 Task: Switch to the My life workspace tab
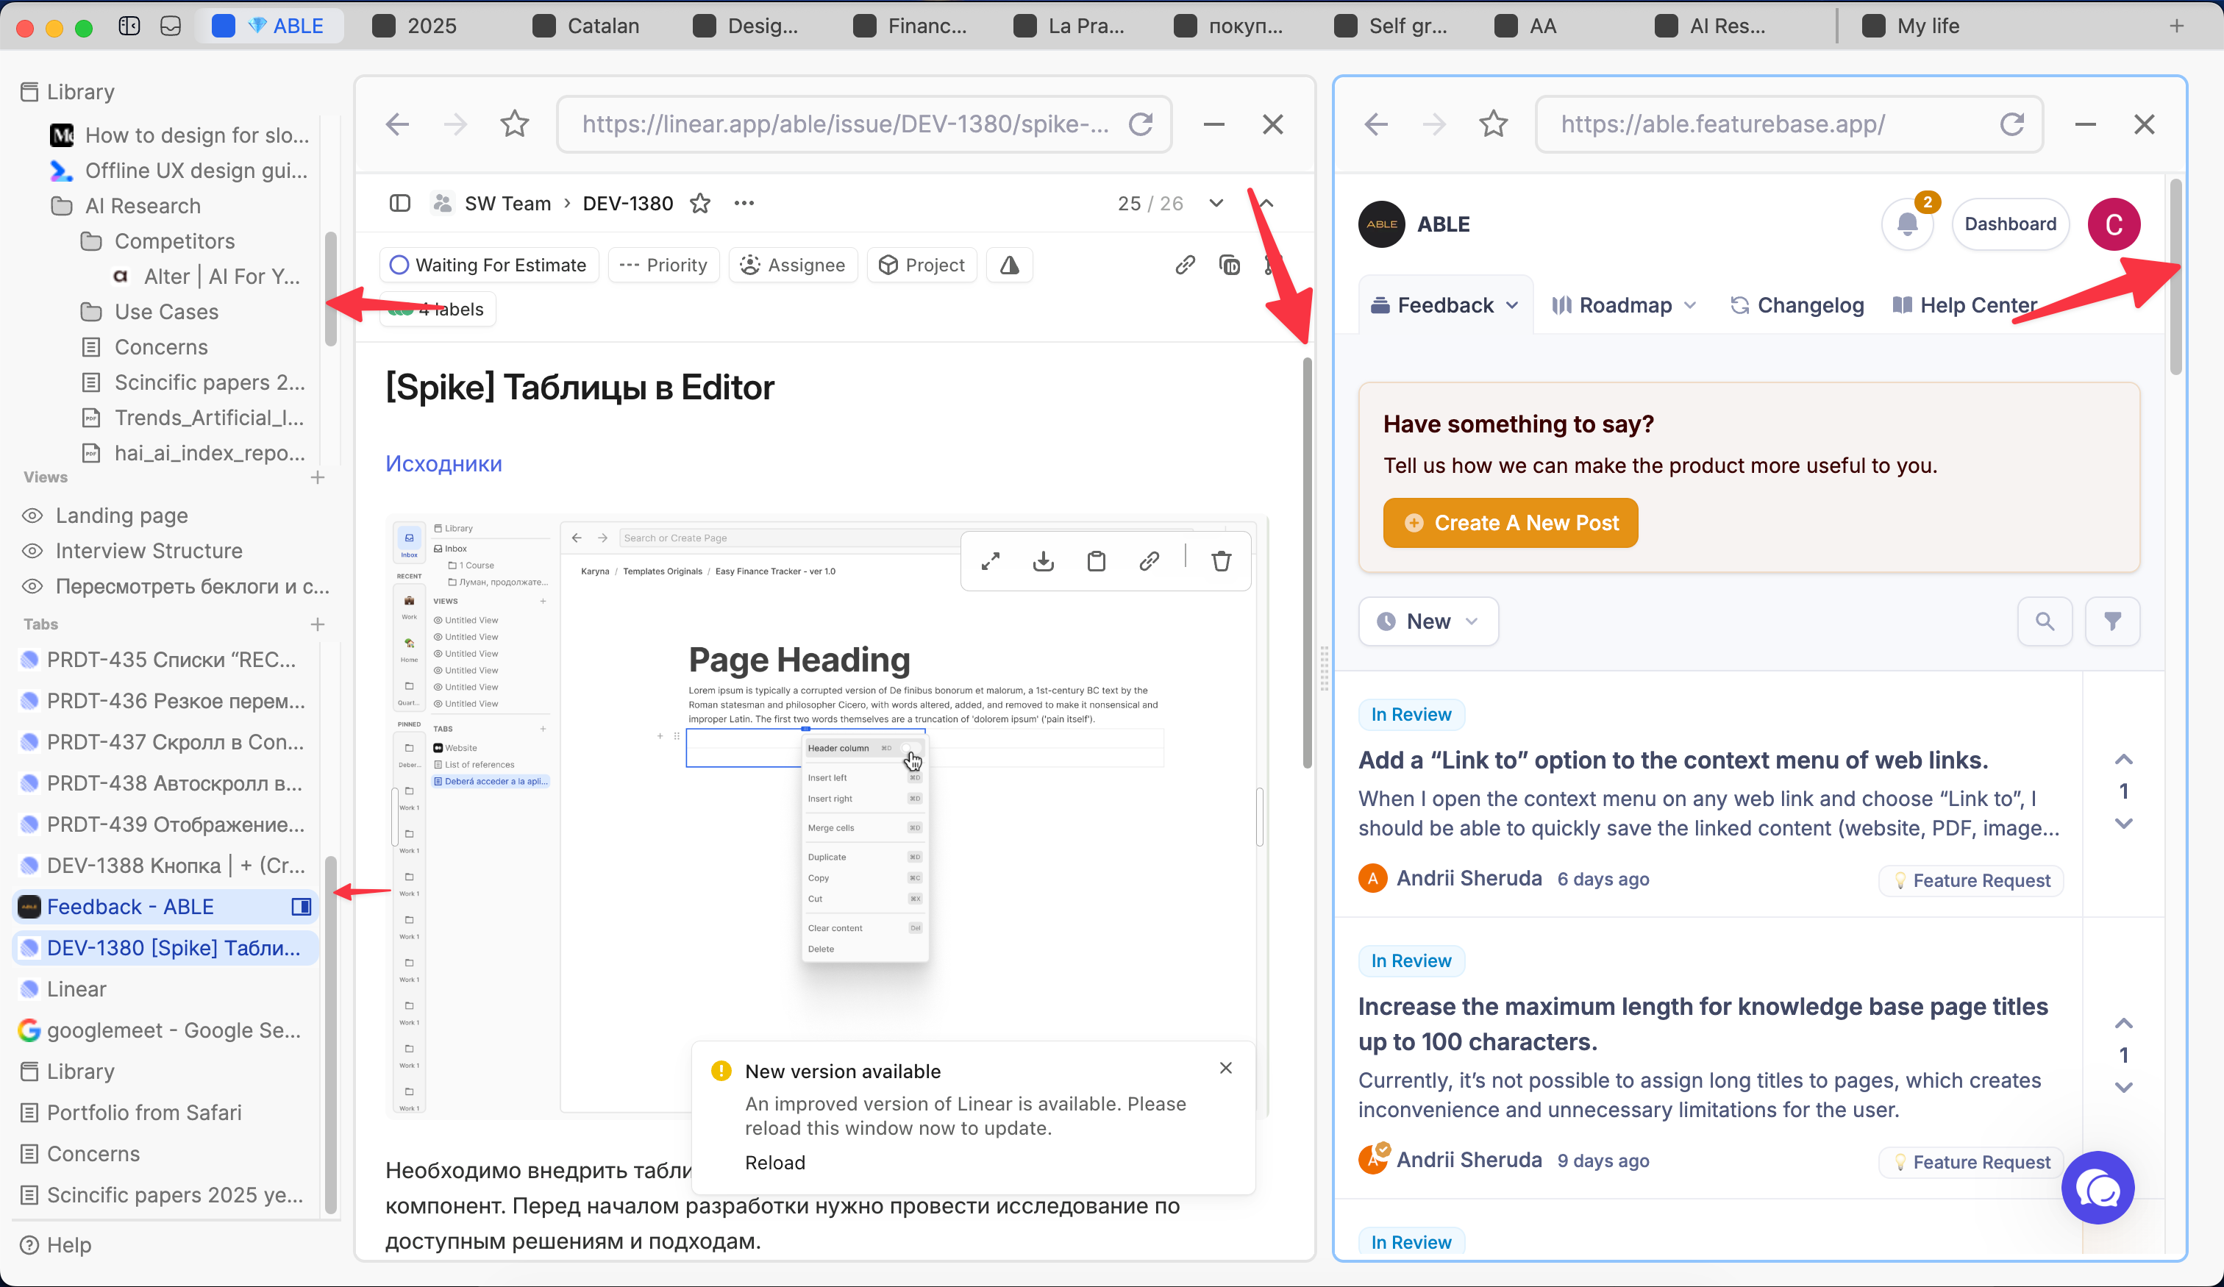coord(1911,26)
